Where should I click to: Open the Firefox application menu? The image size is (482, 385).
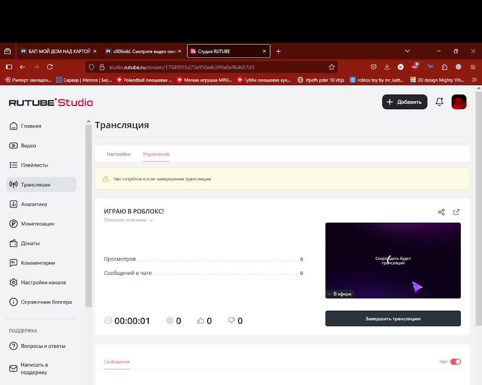point(473,67)
